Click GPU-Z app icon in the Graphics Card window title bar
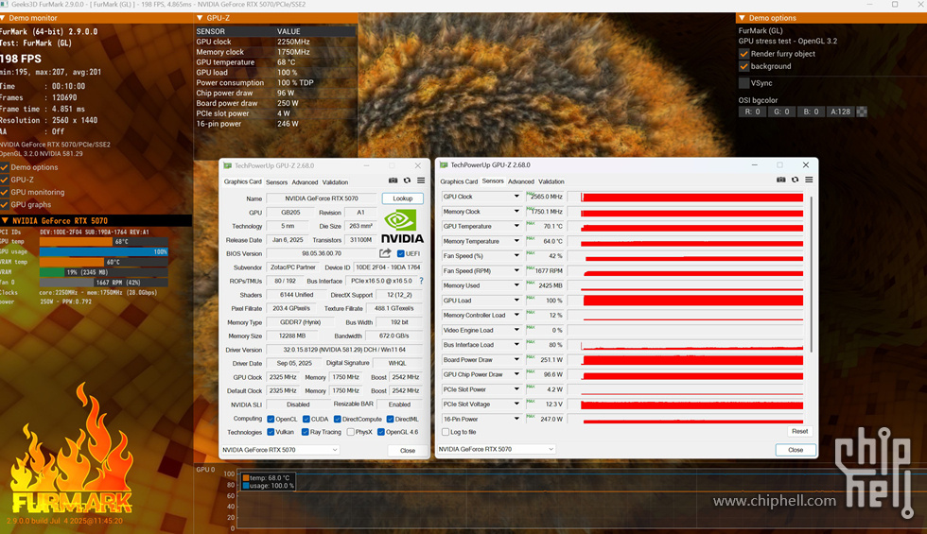The image size is (927, 534). pos(228,166)
